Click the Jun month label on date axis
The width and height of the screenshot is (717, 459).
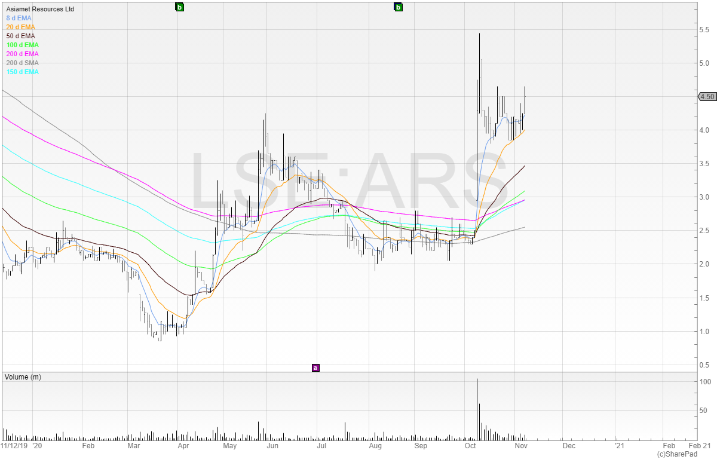[x=272, y=446]
